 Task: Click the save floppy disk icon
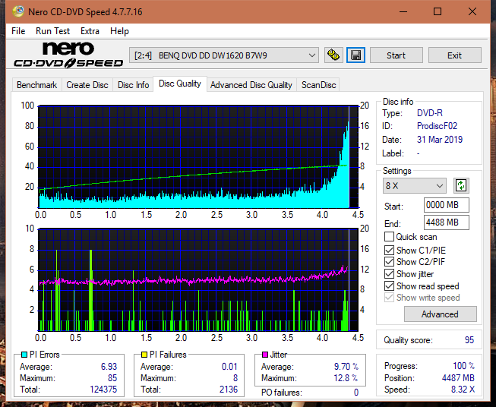click(356, 55)
